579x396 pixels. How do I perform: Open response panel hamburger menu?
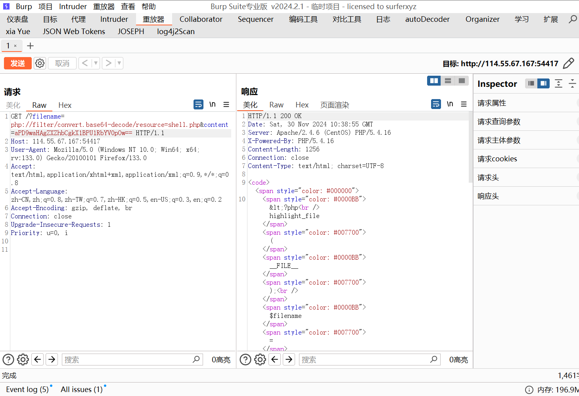[x=464, y=104]
